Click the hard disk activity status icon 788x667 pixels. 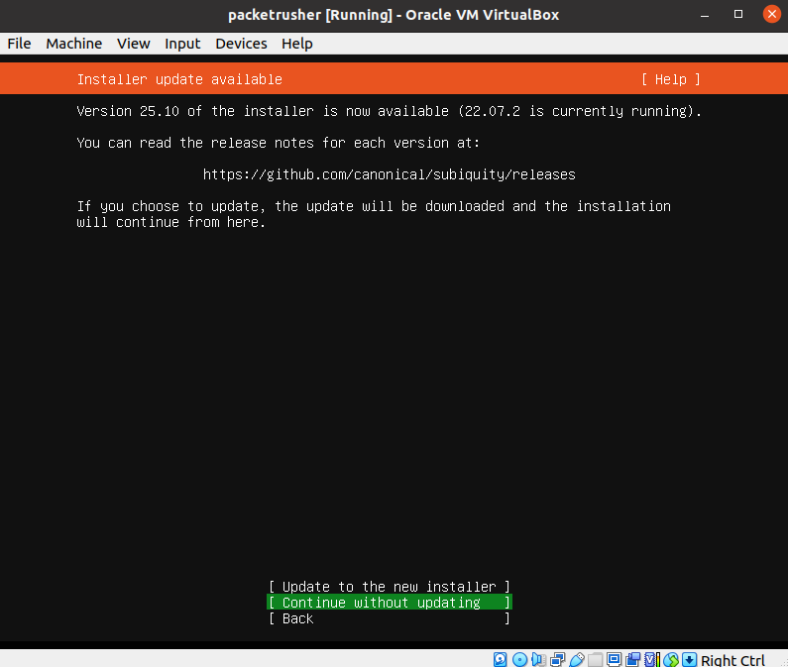click(500, 659)
